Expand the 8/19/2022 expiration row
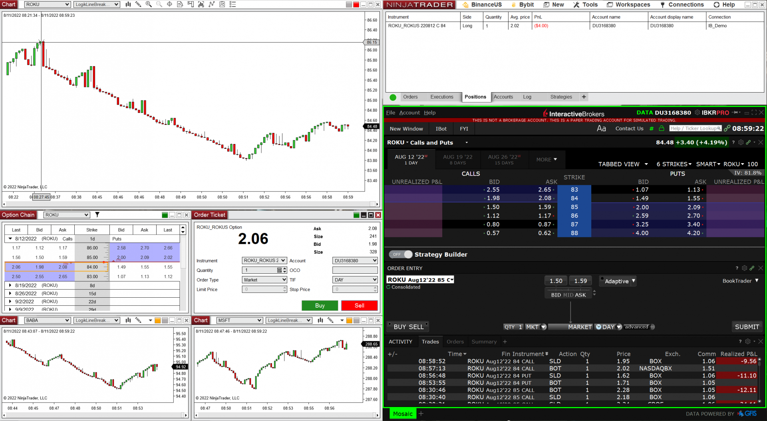767x421 pixels. pos(10,285)
